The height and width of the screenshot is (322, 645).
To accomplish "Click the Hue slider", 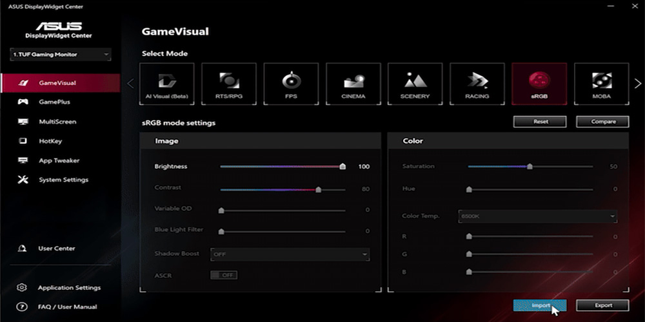I will coord(531,189).
